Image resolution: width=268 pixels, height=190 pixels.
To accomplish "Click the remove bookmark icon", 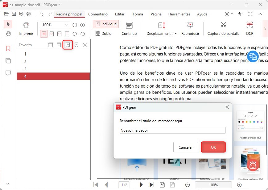I will point(76,45).
